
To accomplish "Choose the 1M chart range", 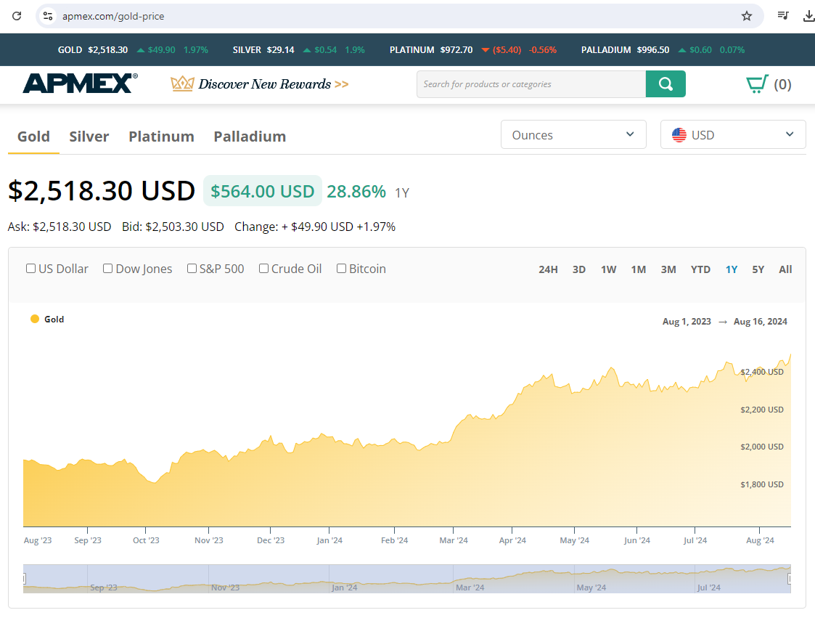I will [x=638, y=269].
